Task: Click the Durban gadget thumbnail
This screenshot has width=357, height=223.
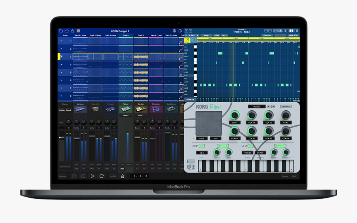Action: (141, 110)
